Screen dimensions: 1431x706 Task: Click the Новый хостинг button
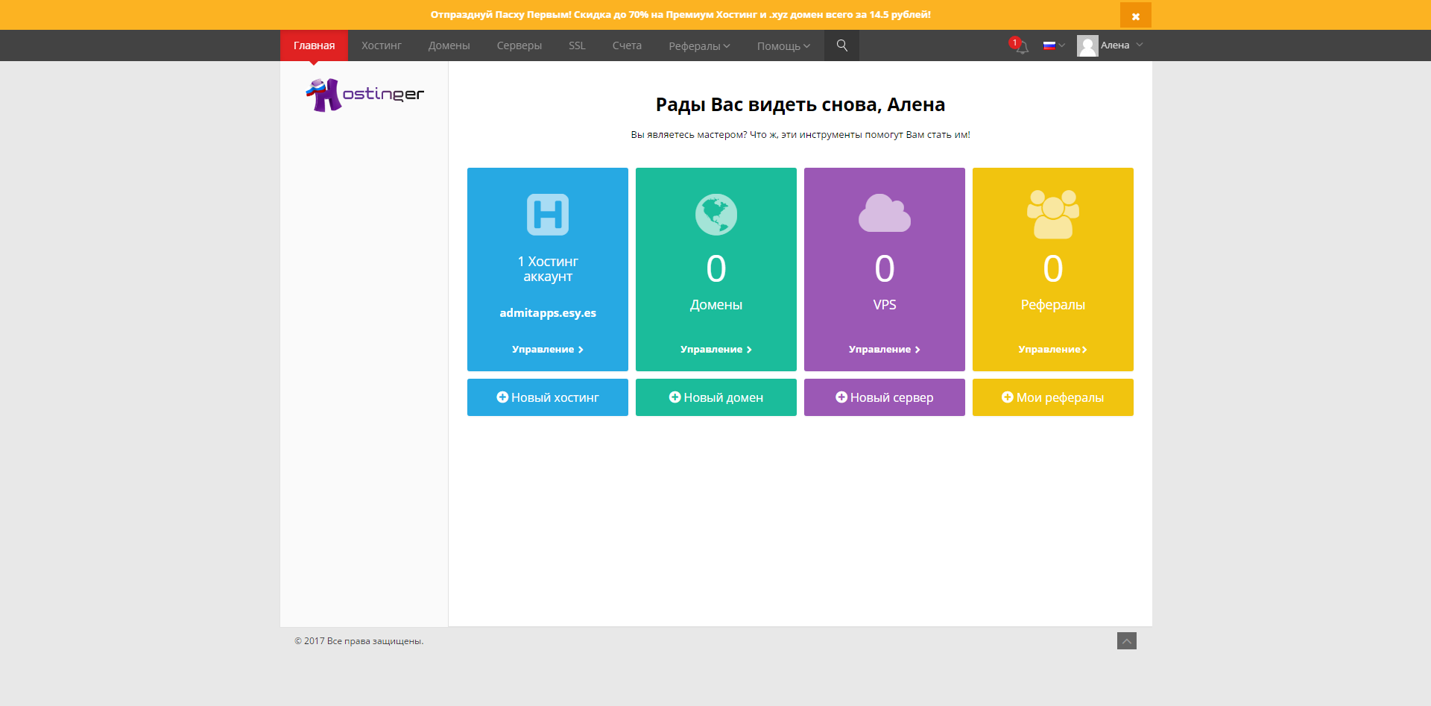click(x=548, y=397)
